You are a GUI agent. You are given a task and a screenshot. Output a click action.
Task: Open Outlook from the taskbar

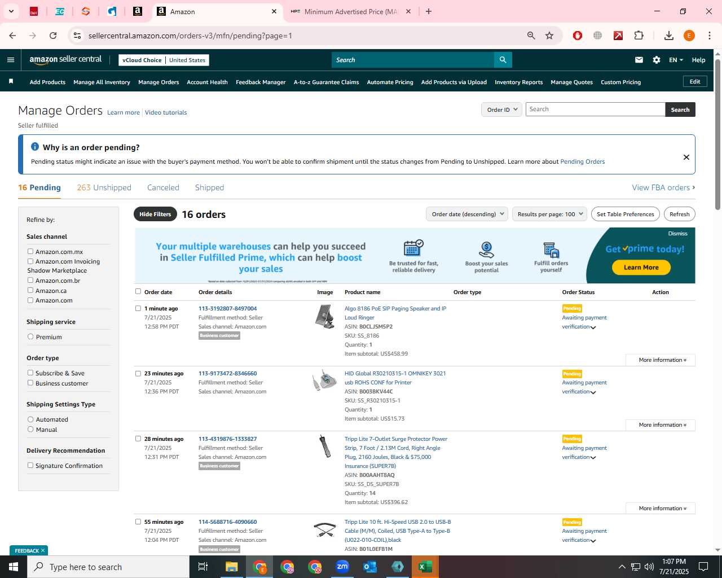click(370, 567)
